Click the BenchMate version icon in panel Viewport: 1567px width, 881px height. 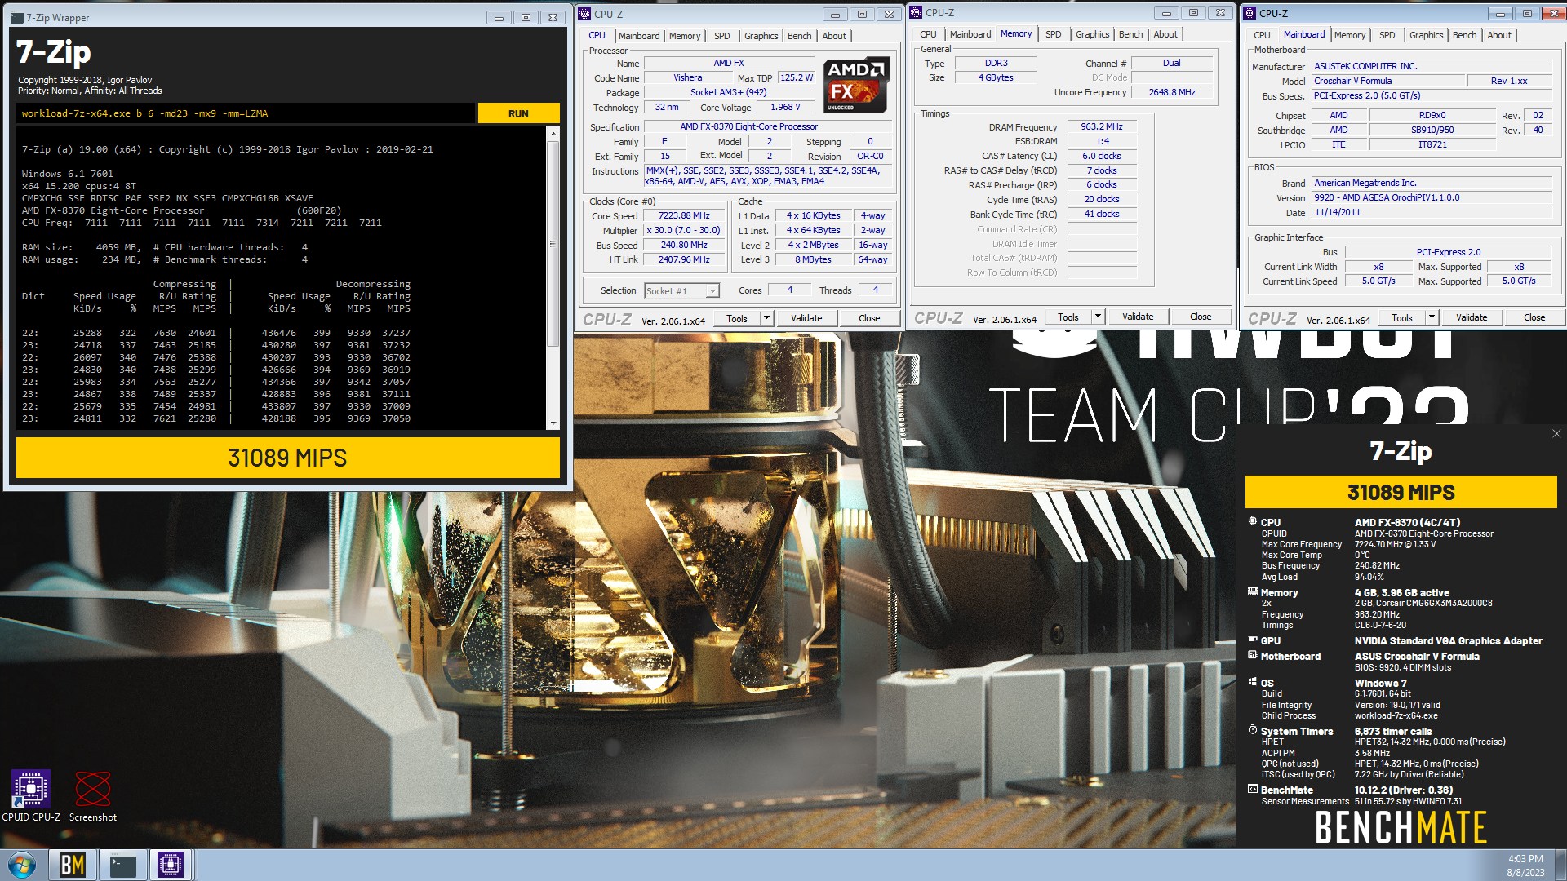1252,789
